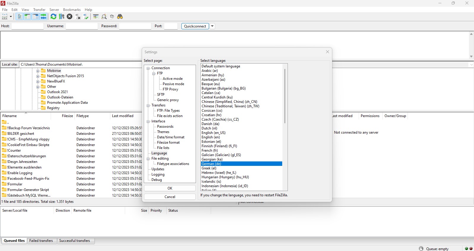Click the language list vertical scrollbar

point(285,96)
